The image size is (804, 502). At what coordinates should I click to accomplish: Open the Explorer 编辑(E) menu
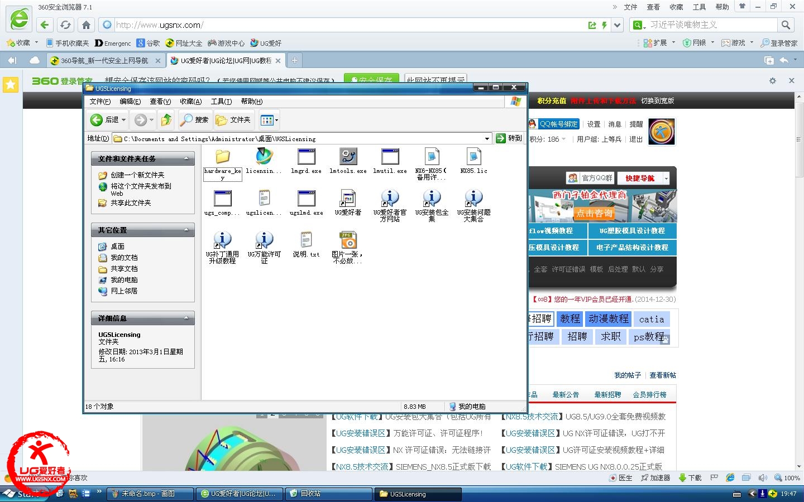click(x=130, y=102)
